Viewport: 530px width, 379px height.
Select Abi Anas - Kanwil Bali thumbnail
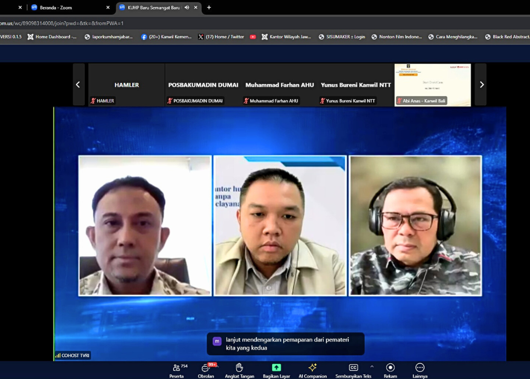433,84
